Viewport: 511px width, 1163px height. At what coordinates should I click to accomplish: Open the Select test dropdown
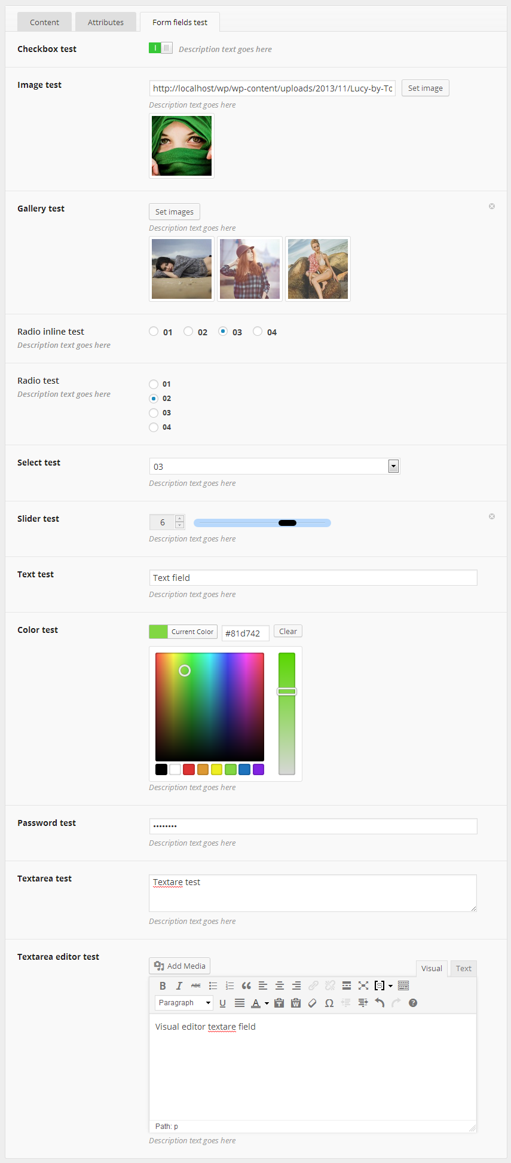(393, 466)
